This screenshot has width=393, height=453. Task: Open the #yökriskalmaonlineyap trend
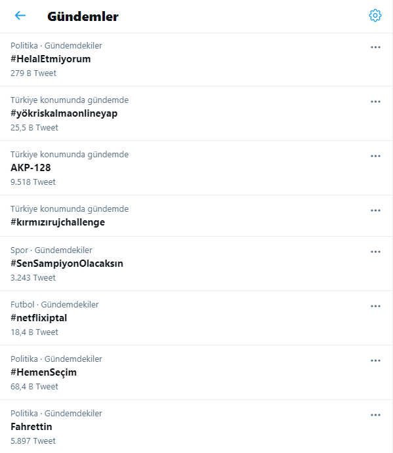pyautogui.click(x=64, y=113)
